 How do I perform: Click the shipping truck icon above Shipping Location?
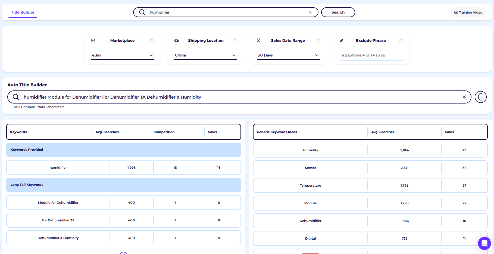(x=176, y=40)
